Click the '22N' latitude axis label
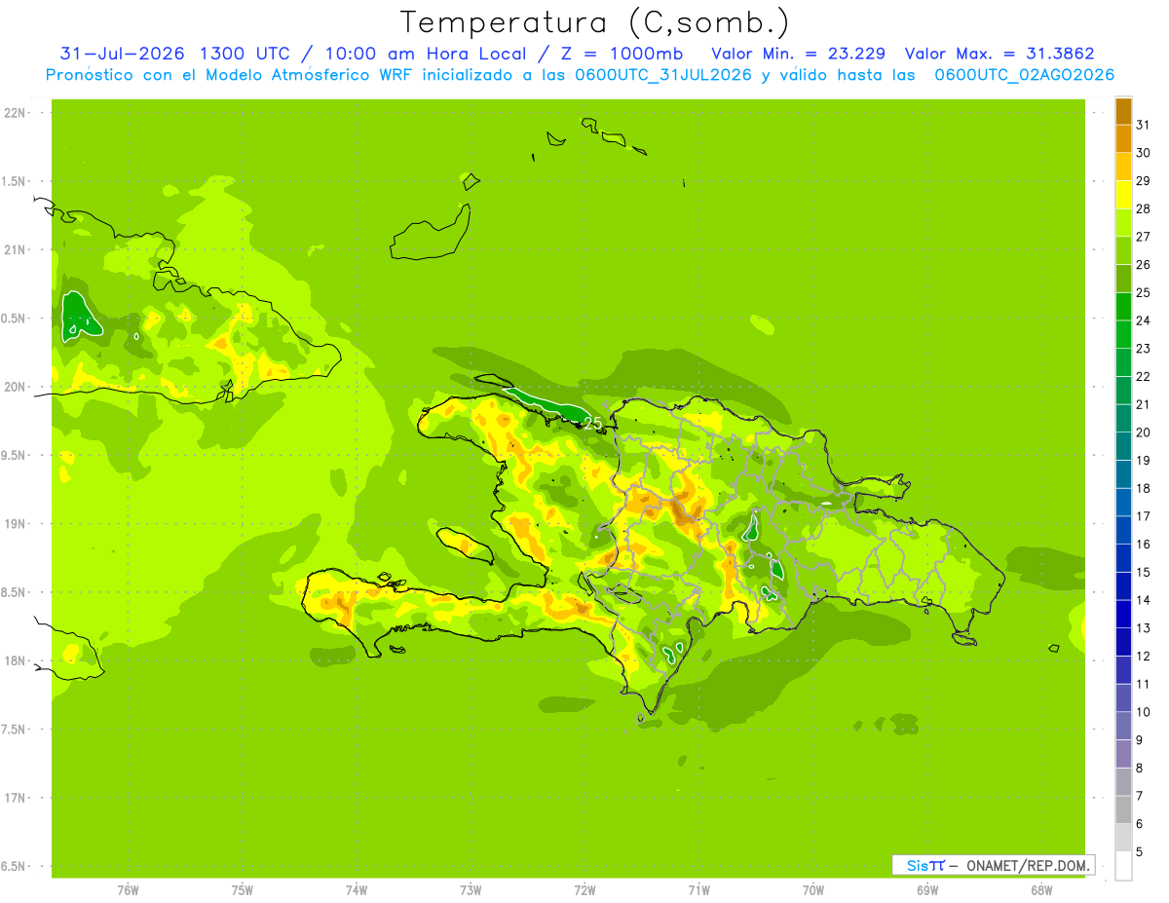The height and width of the screenshot is (903, 1169). point(16,113)
